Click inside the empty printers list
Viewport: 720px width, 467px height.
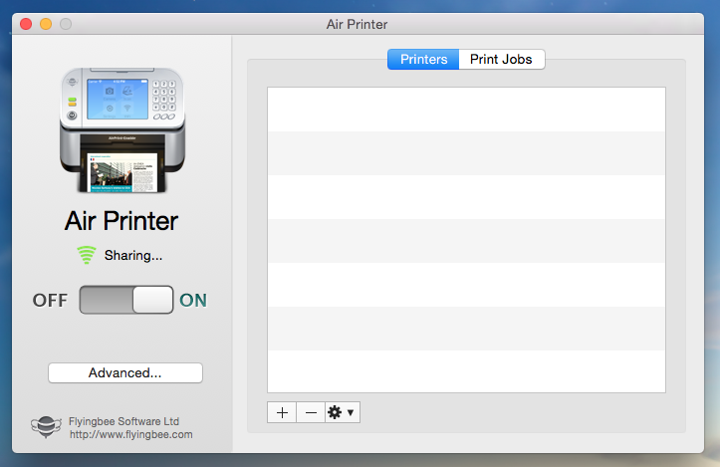(x=466, y=240)
